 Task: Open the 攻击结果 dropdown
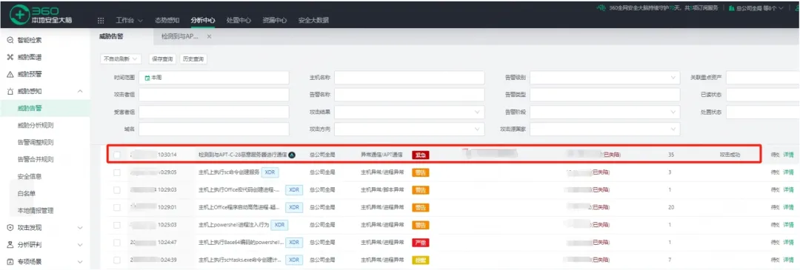click(x=409, y=112)
